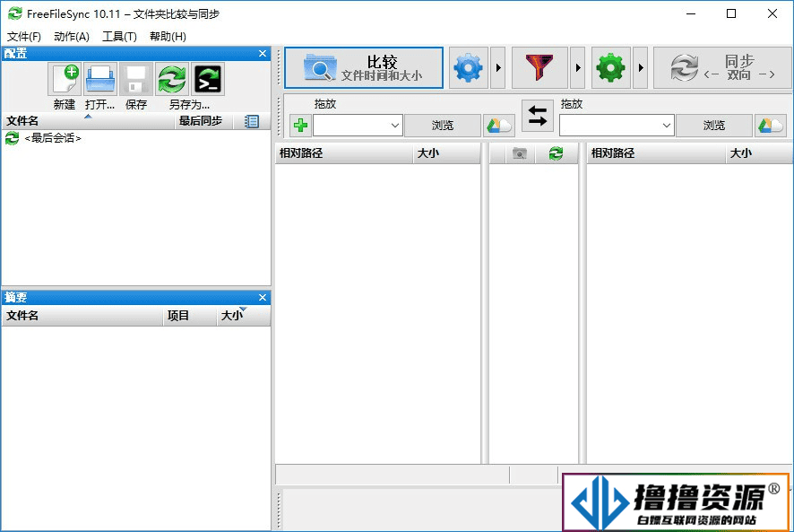This screenshot has height=532, width=794.
Task: Open the 文件(F) menu
Action: point(24,37)
